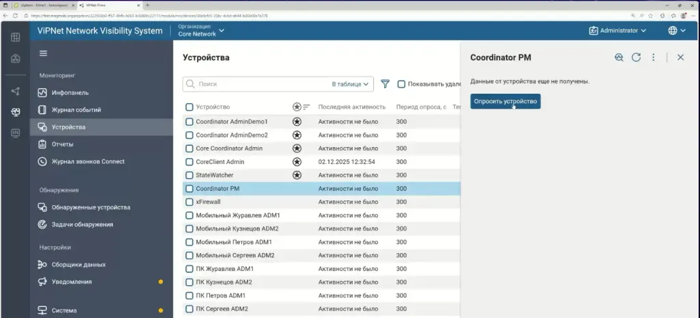Click the search magnifier icon
Screen dimensions: 700x318
(190, 84)
